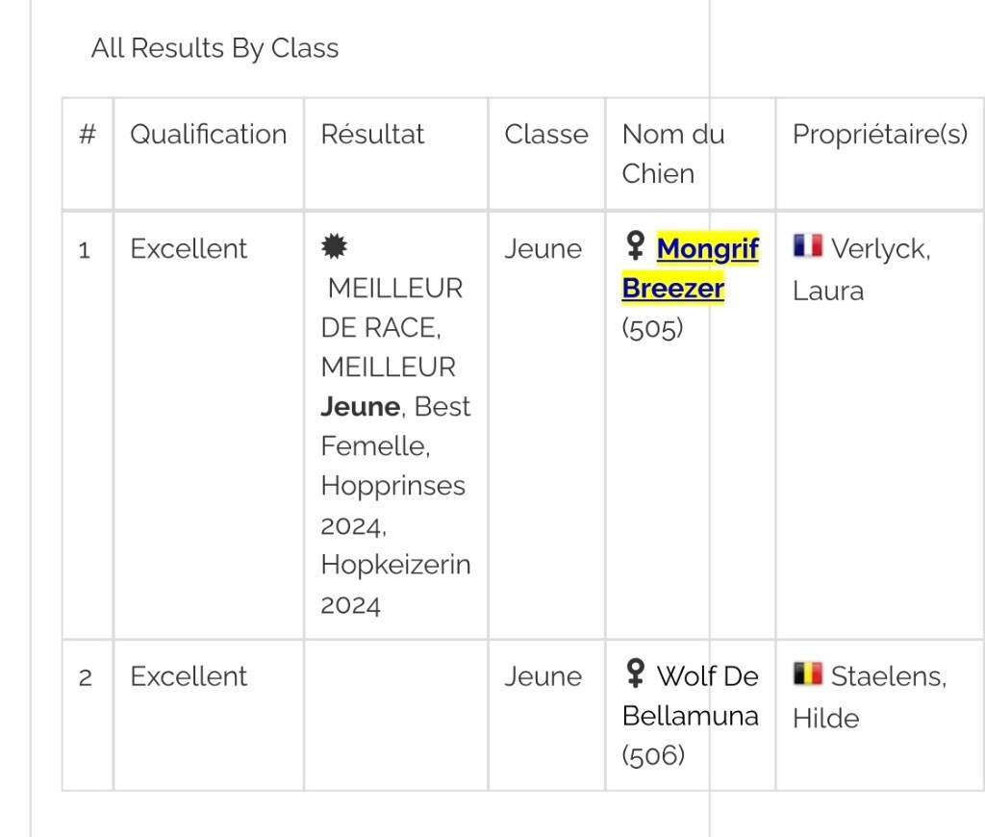The image size is (985, 837).
Task: Click the catalogue number (505)
Action: pyautogui.click(x=652, y=329)
